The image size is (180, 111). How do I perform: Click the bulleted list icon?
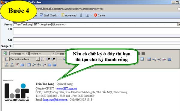coord(43,59)
